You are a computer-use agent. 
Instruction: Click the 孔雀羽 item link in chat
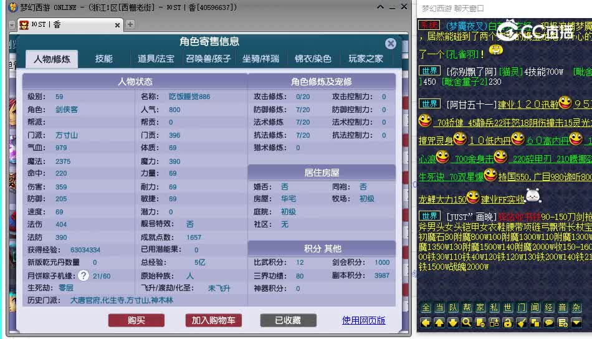coord(462,54)
